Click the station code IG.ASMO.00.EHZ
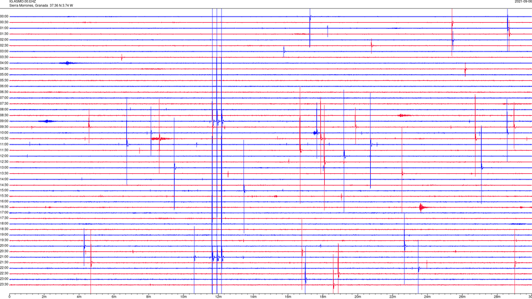This screenshot has width=532, height=299. [22, 2]
